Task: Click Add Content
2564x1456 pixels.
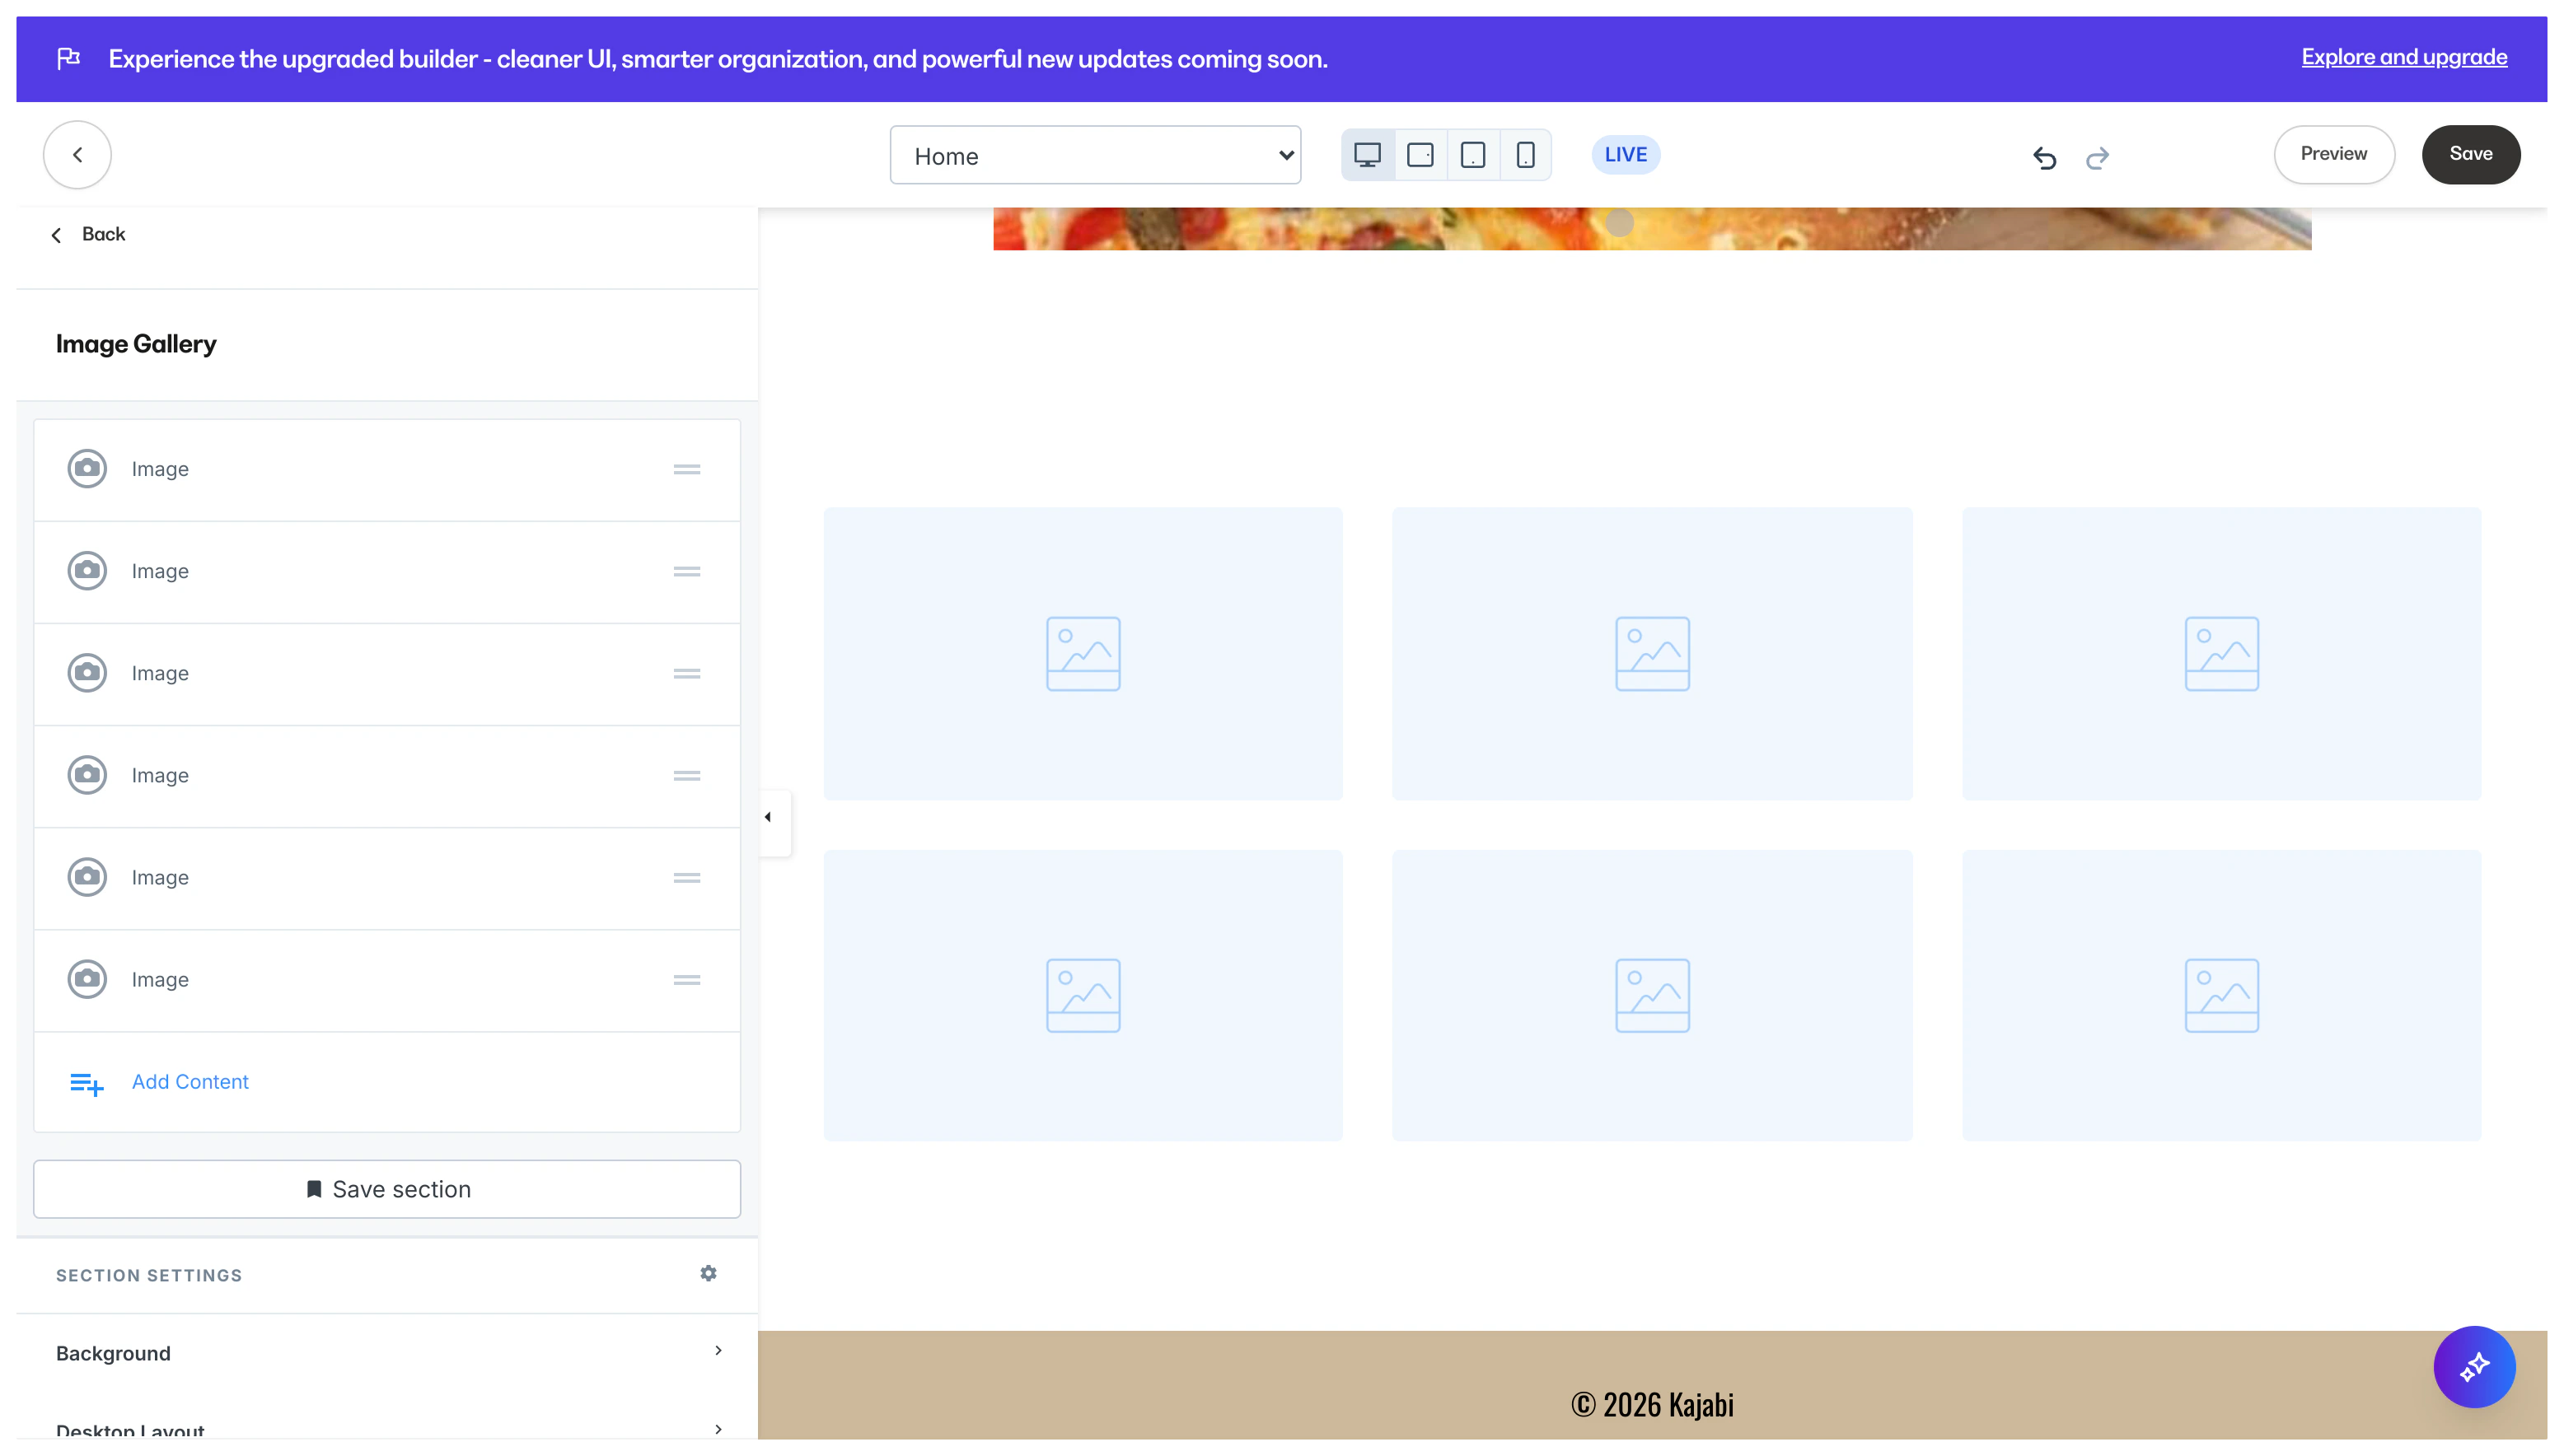Action: (x=189, y=1081)
